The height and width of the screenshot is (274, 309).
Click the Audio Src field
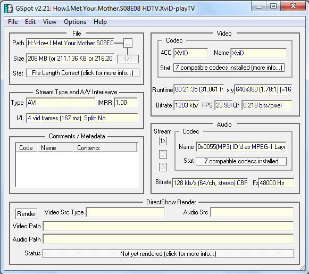click(252, 212)
